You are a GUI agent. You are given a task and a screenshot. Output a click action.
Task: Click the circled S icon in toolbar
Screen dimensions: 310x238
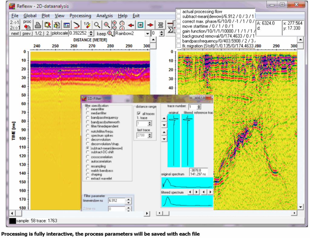point(122,23)
